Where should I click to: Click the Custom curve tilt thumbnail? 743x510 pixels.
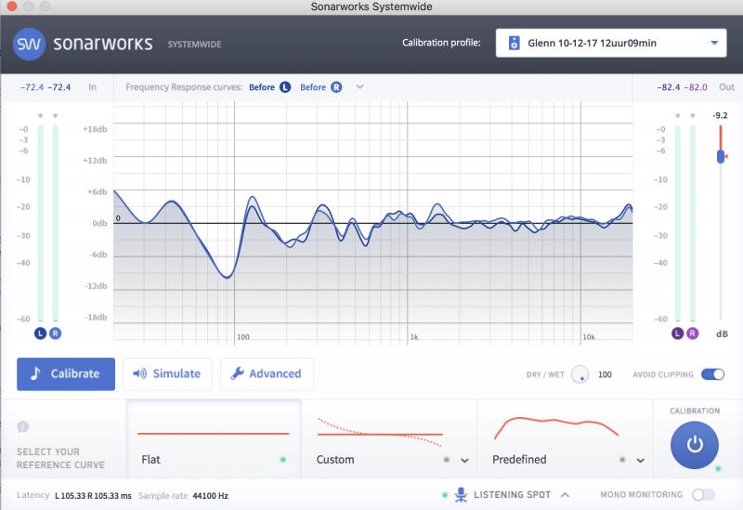(380, 432)
